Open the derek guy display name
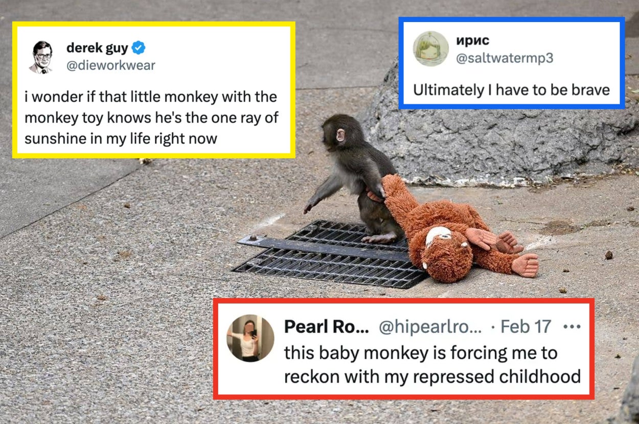 click(97, 49)
